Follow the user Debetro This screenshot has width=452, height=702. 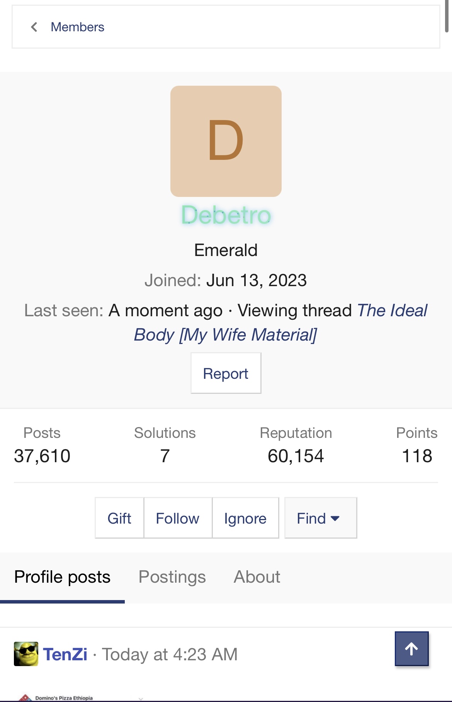(178, 518)
